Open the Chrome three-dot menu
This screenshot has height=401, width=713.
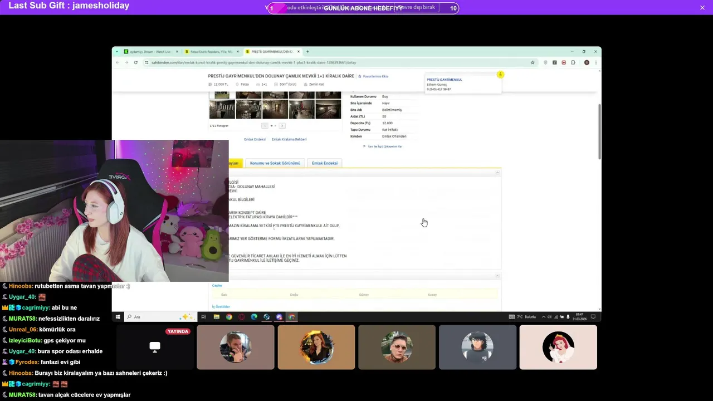pyautogui.click(x=596, y=62)
